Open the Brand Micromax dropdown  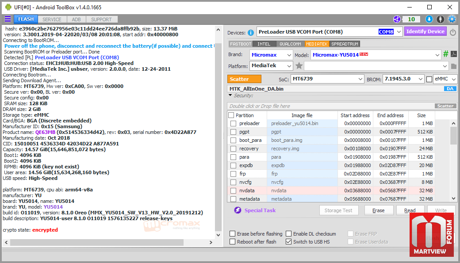pyautogui.click(x=289, y=55)
